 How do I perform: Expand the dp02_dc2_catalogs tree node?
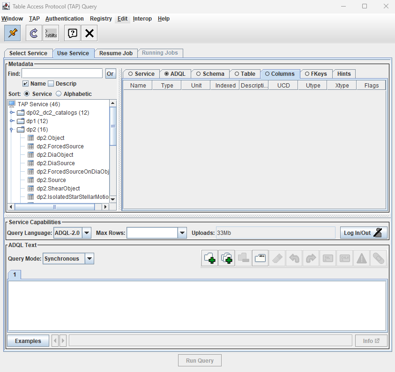[x=12, y=112]
